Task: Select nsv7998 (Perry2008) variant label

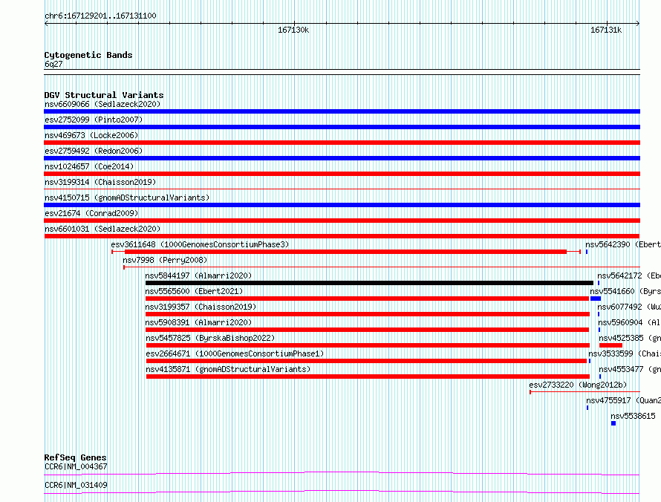Action: click(165, 260)
